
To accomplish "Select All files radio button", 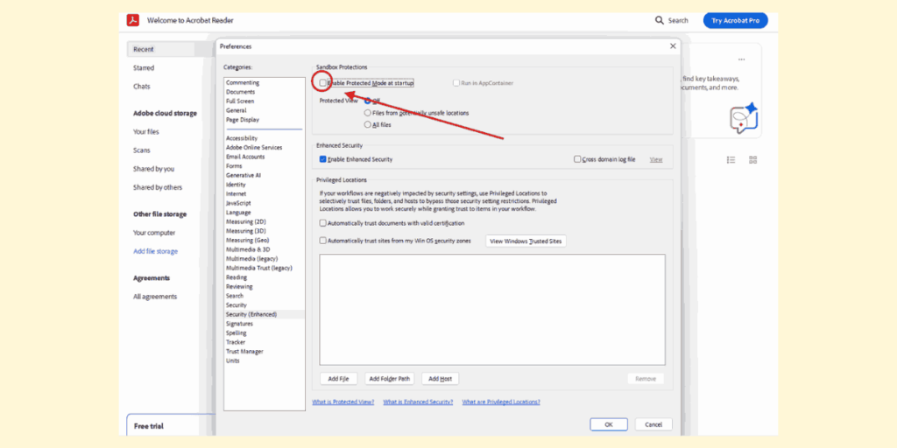I will pyautogui.click(x=367, y=124).
